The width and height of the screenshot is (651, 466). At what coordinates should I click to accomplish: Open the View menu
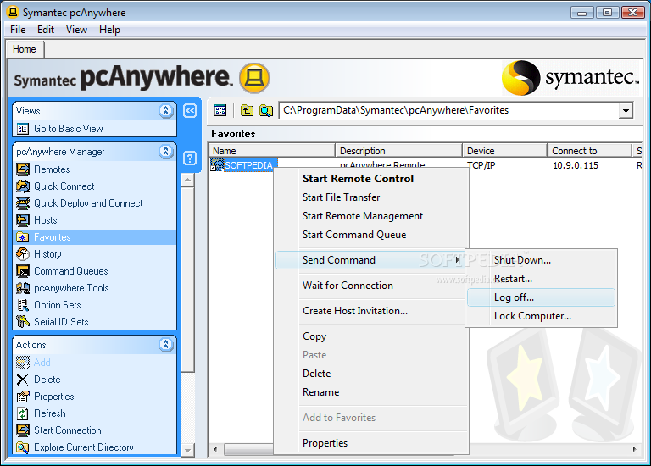pyautogui.click(x=76, y=30)
